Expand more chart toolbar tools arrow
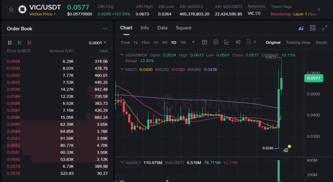Viewport: 333px width, 182px height. 255,42
